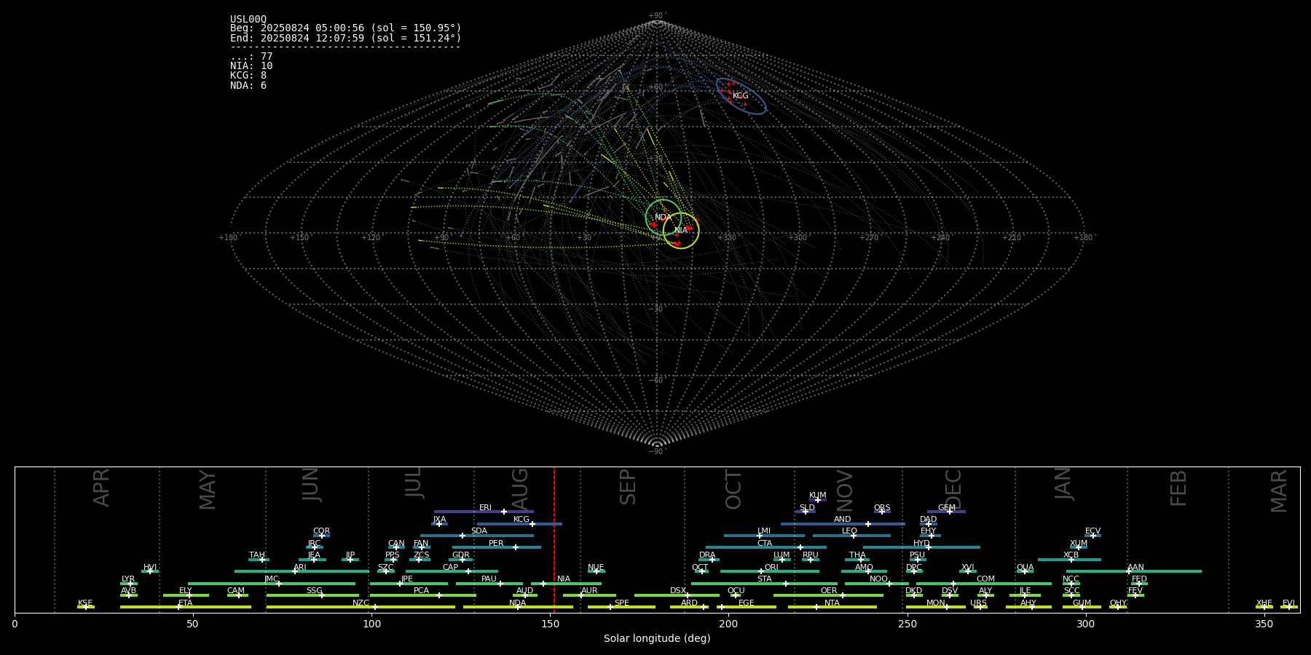Click the 300 tick label on longitude axis

point(1085,624)
